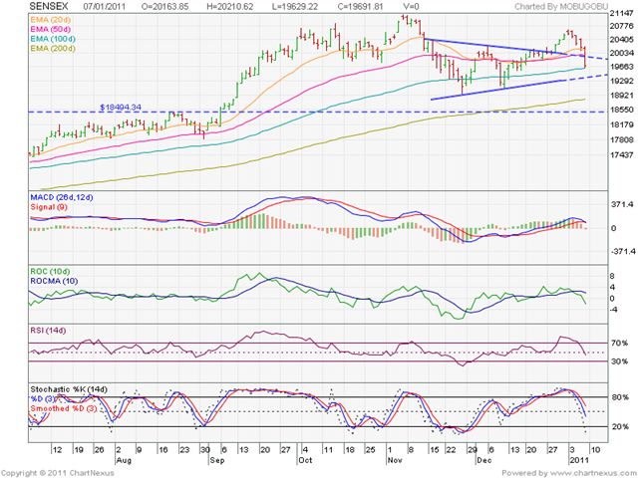Screen dimensions: 638x478
Task: Click the 20% stochastic axis label
Action: pyautogui.click(x=620, y=427)
